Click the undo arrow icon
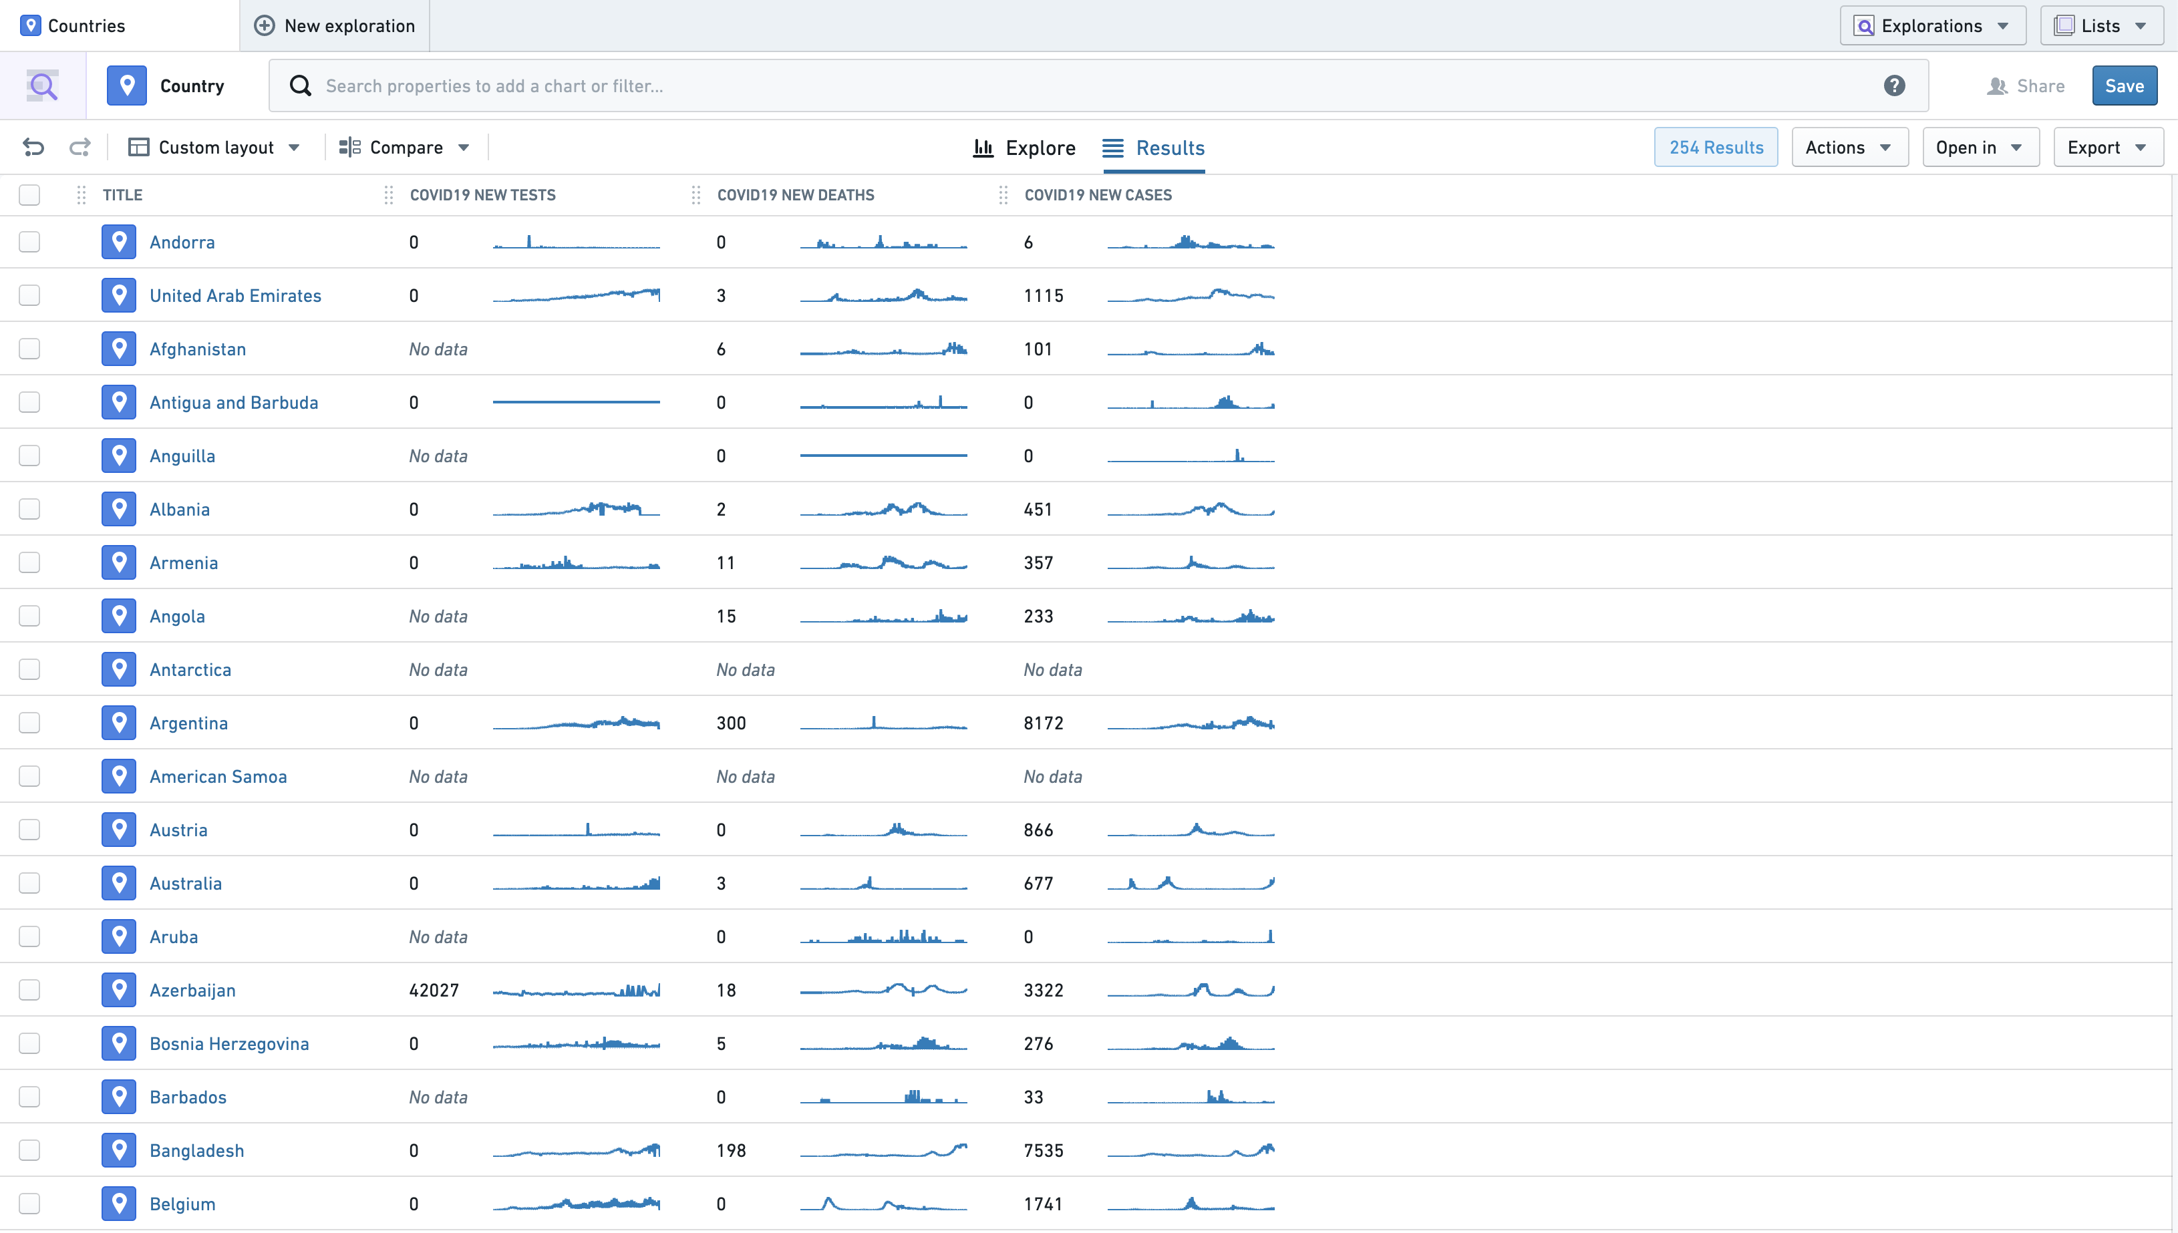The image size is (2178, 1233). pyautogui.click(x=33, y=148)
